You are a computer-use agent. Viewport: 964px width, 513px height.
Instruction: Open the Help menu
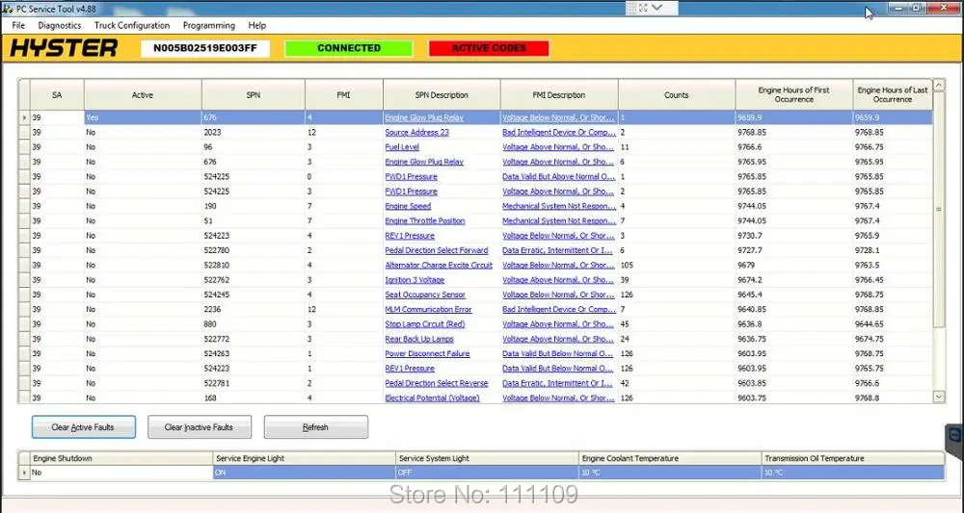(x=257, y=25)
